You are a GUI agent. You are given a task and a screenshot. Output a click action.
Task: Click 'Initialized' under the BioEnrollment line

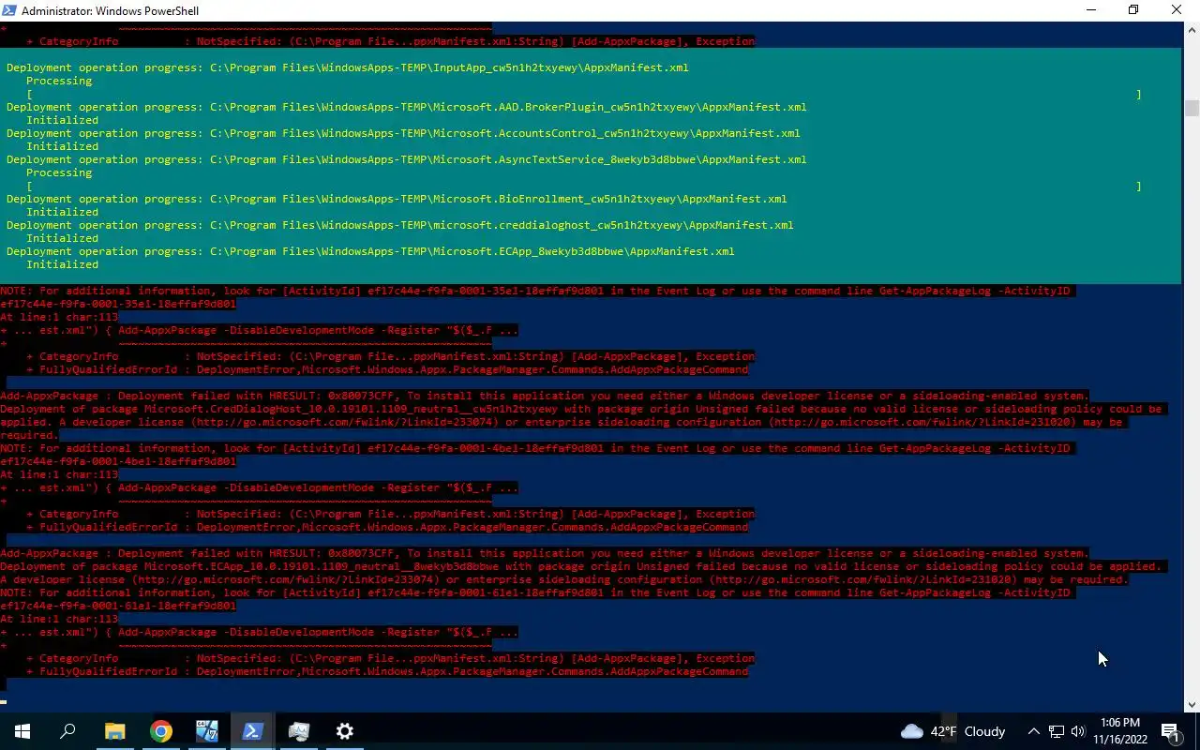point(62,212)
